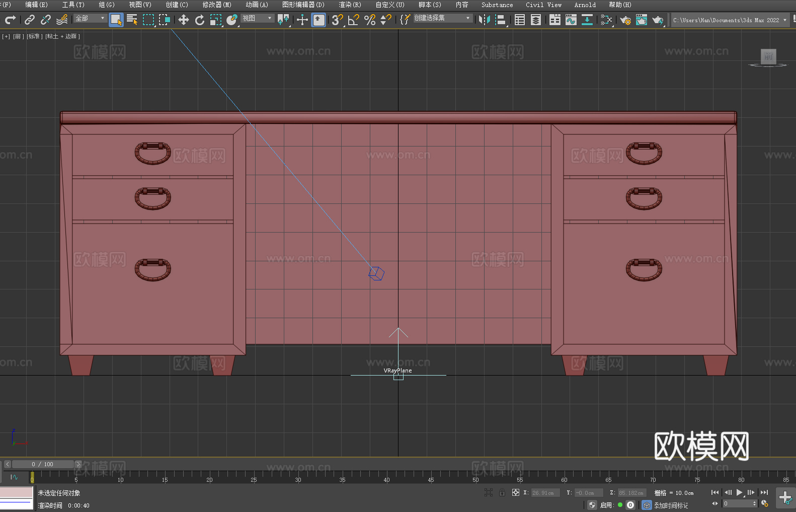Activate the Select Object tool
This screenshot has height=512, width=796.
pyautogui.click(x=116, y=20)
